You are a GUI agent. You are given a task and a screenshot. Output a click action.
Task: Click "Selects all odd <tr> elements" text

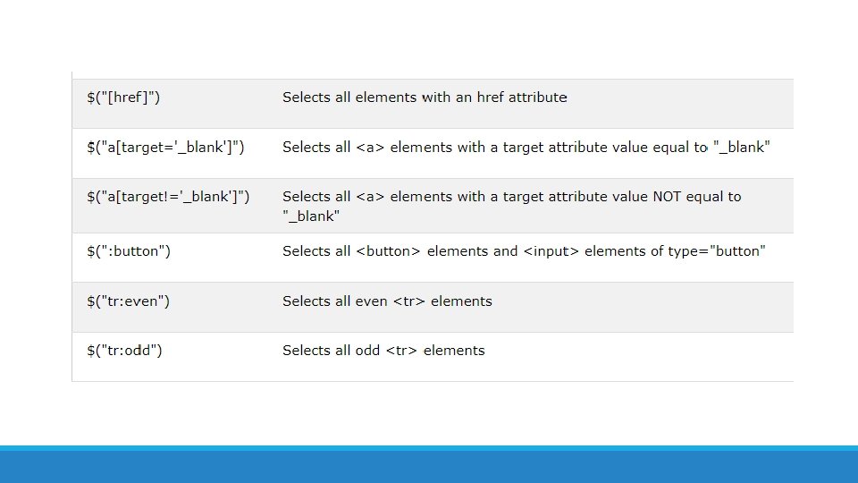tap(383, 351)
